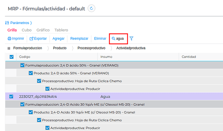Click the Imprimir button
Image resolution: width=223 pixels, height=131 pixels.
[x=16, y=39]
